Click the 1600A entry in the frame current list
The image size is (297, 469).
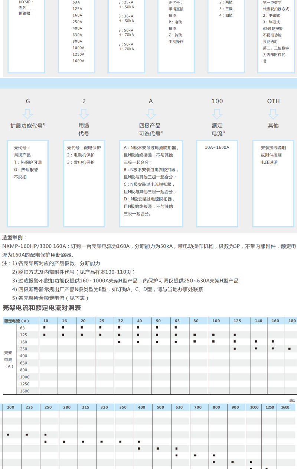(x=78, y=61)
